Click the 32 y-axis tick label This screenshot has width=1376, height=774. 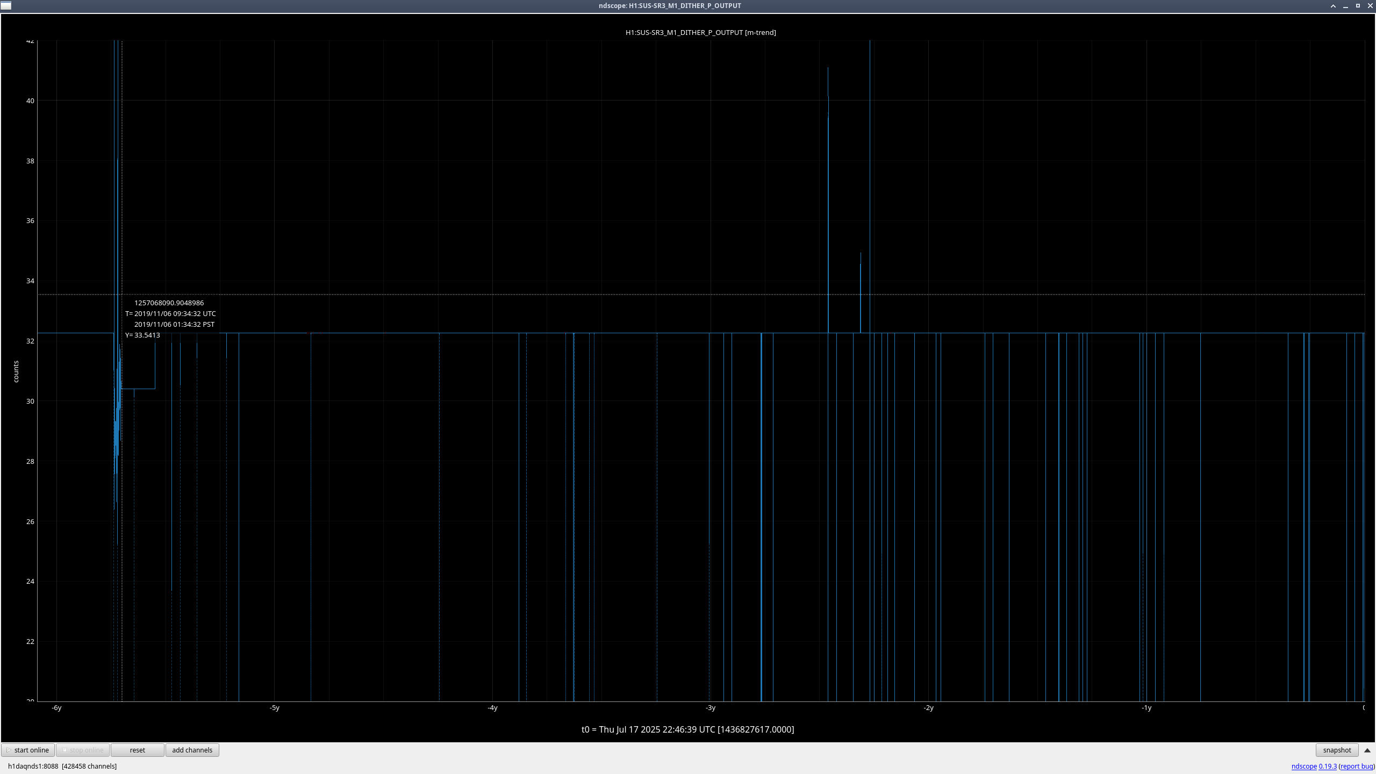[30, 341]
